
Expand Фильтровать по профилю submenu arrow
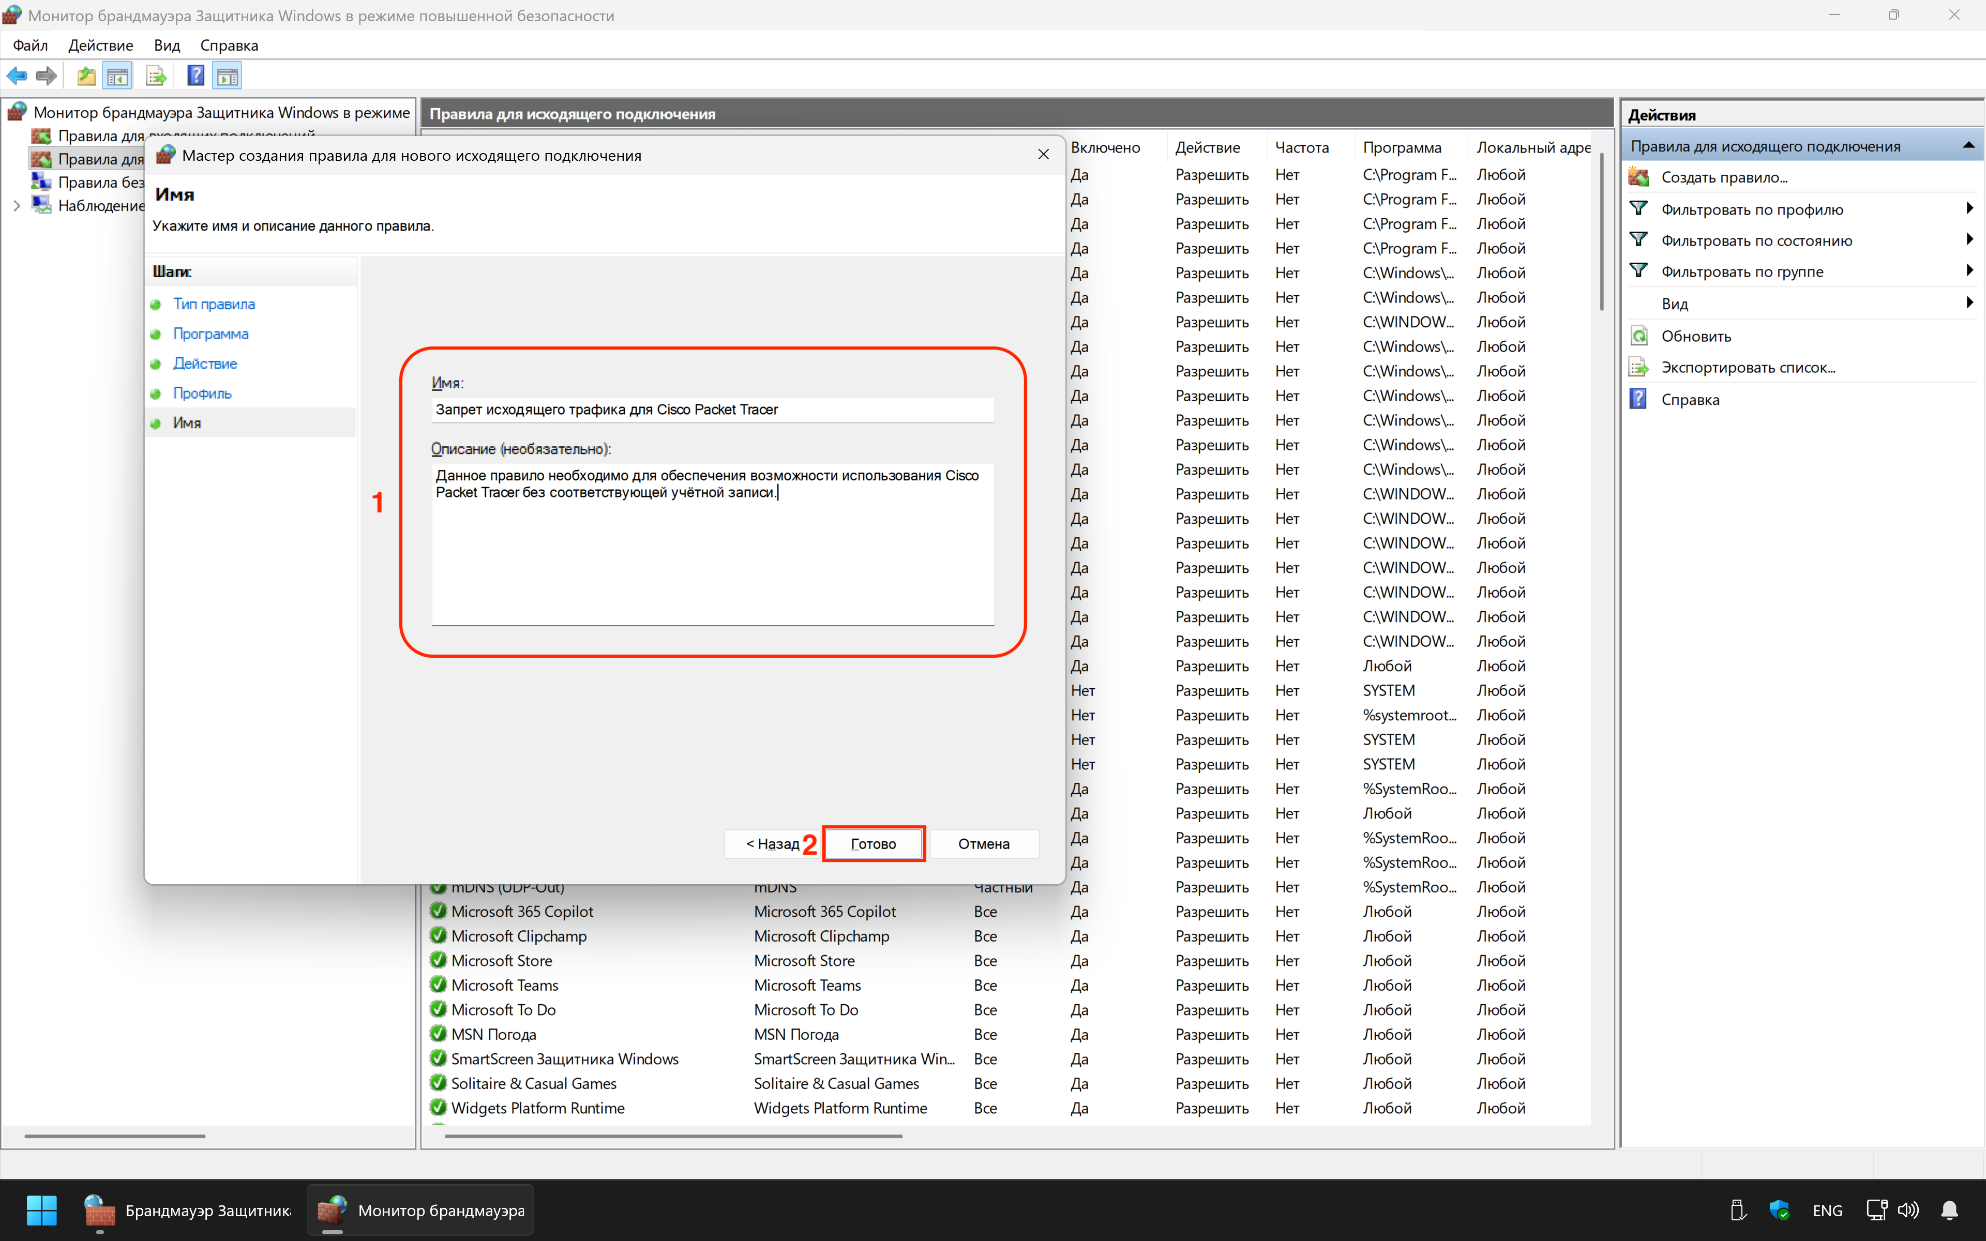click(x=1969, y=208)
